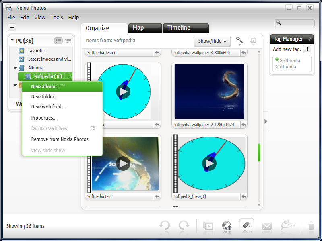Switch to the Organize tab
The image size is (322, 241).
[104, 28]
